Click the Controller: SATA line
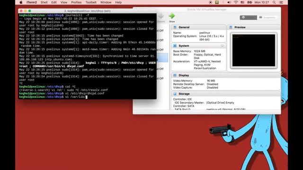The image size is (303, 170). [184, 106]
